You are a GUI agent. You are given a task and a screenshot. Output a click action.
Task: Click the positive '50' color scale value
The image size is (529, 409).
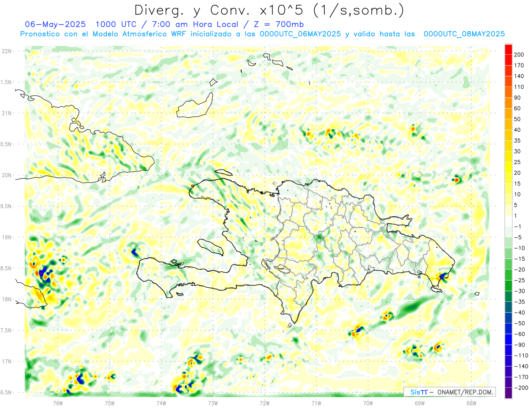(x=518, y=119)
